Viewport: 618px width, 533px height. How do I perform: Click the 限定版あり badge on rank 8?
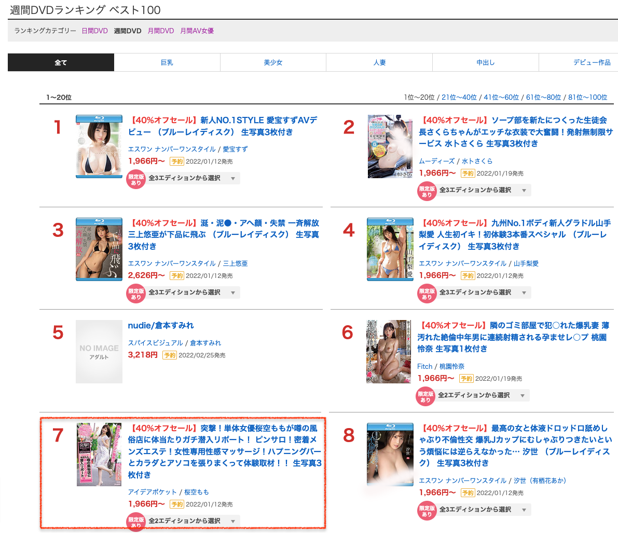(427, 511)
